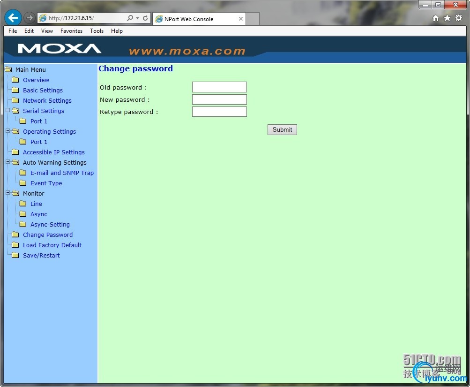Open the Overview link
The width and height of the screenshot is (470, 387).
point(36,80)
